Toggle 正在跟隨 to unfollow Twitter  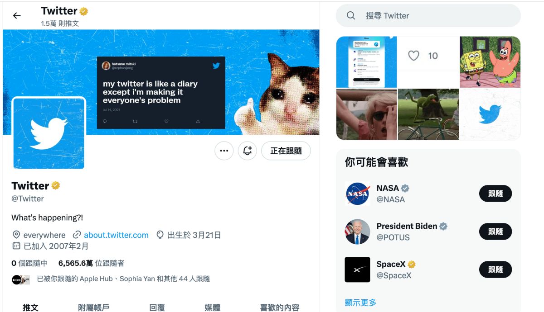(286, 151)
